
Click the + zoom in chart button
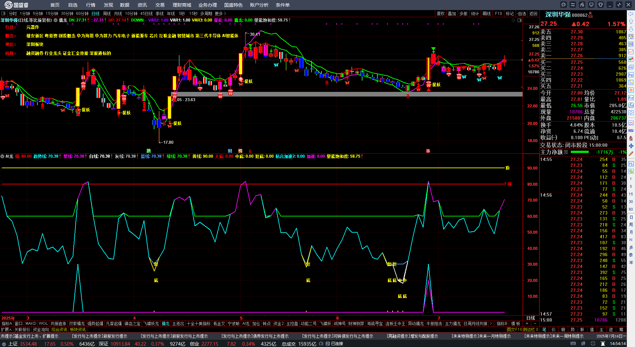point(527,324)
